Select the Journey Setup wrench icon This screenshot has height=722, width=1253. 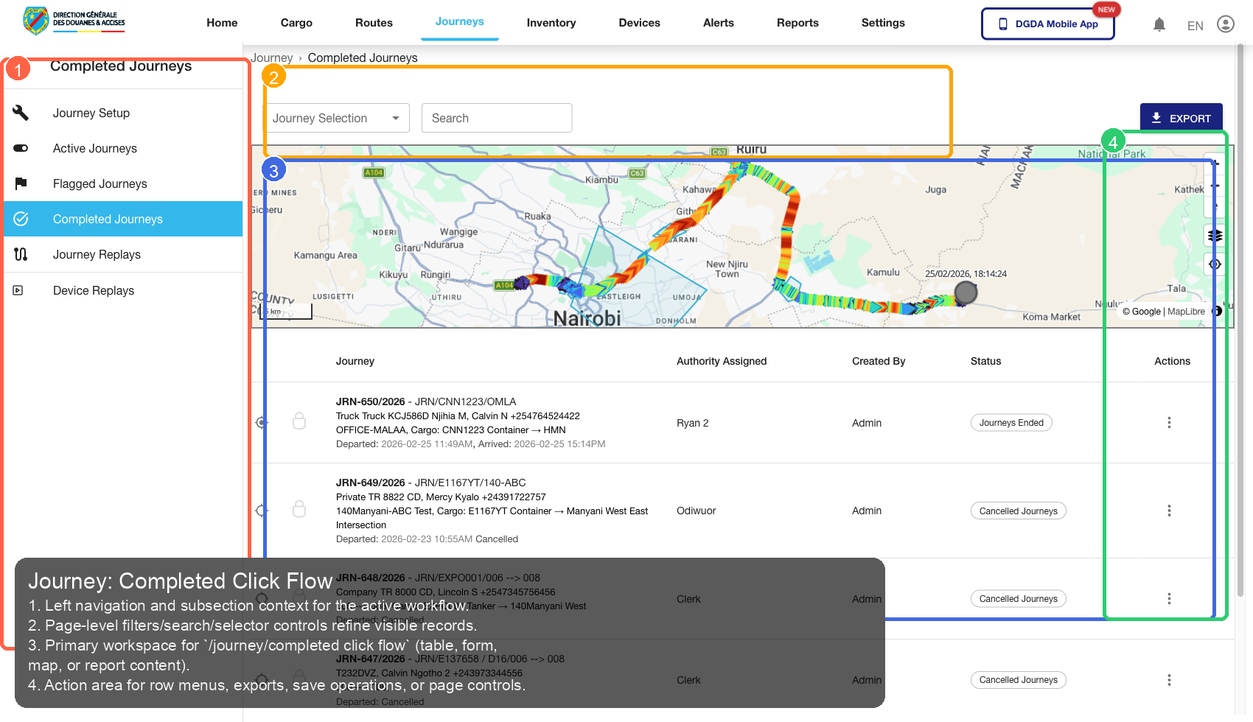pos(21,113)
